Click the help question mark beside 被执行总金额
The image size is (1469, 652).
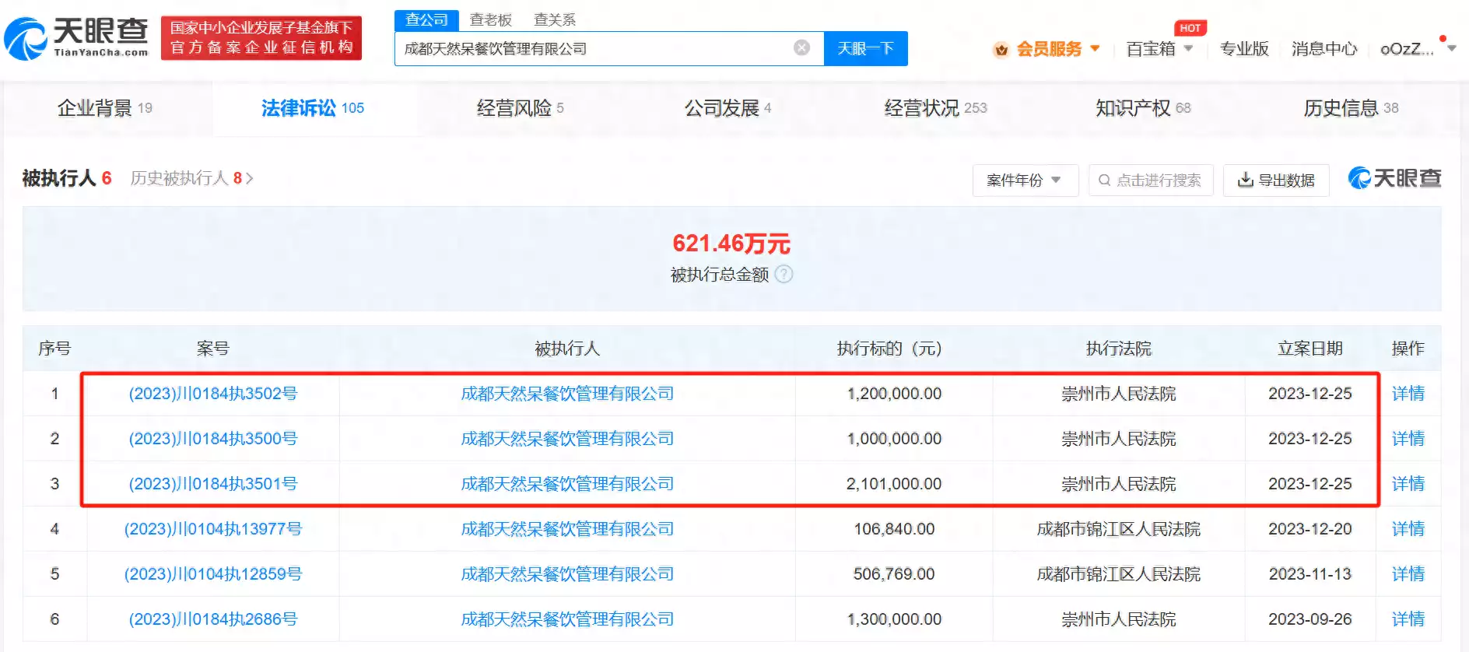784,274
